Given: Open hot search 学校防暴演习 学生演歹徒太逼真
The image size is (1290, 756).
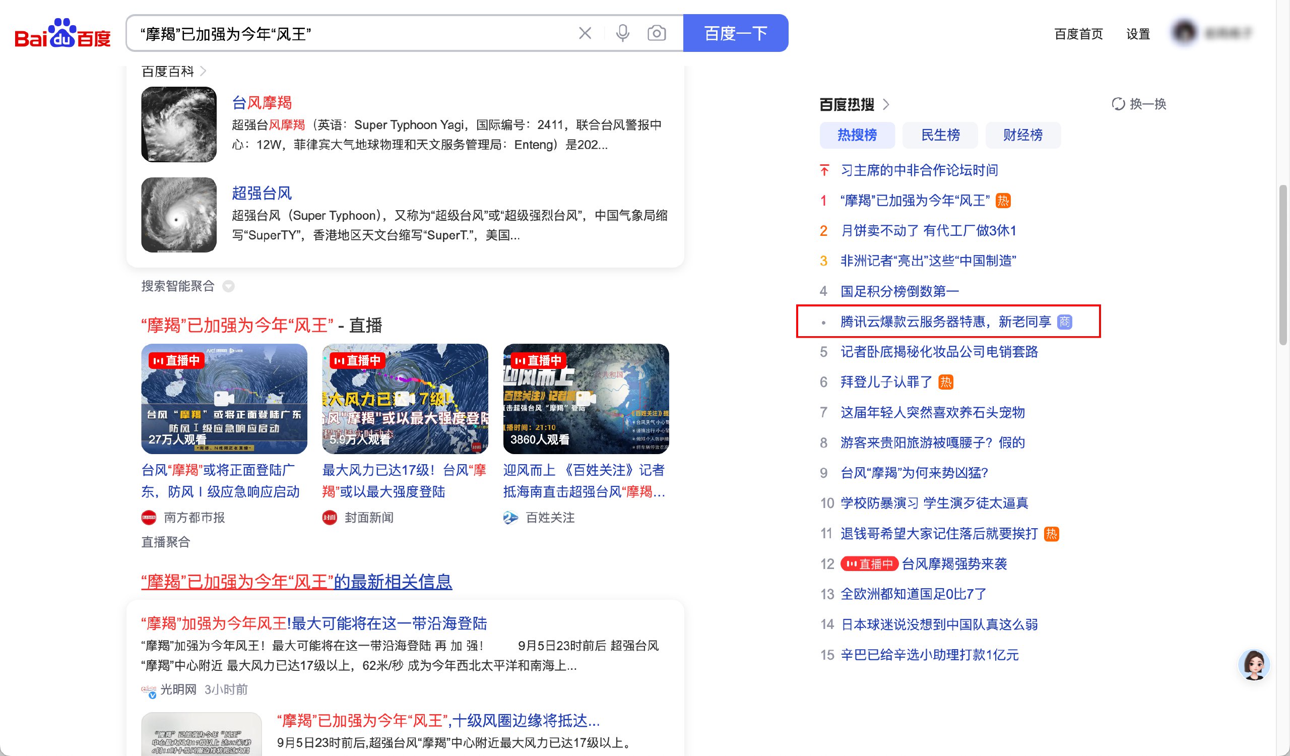Looking at the screenshot, I should click(x=934, y=502).
